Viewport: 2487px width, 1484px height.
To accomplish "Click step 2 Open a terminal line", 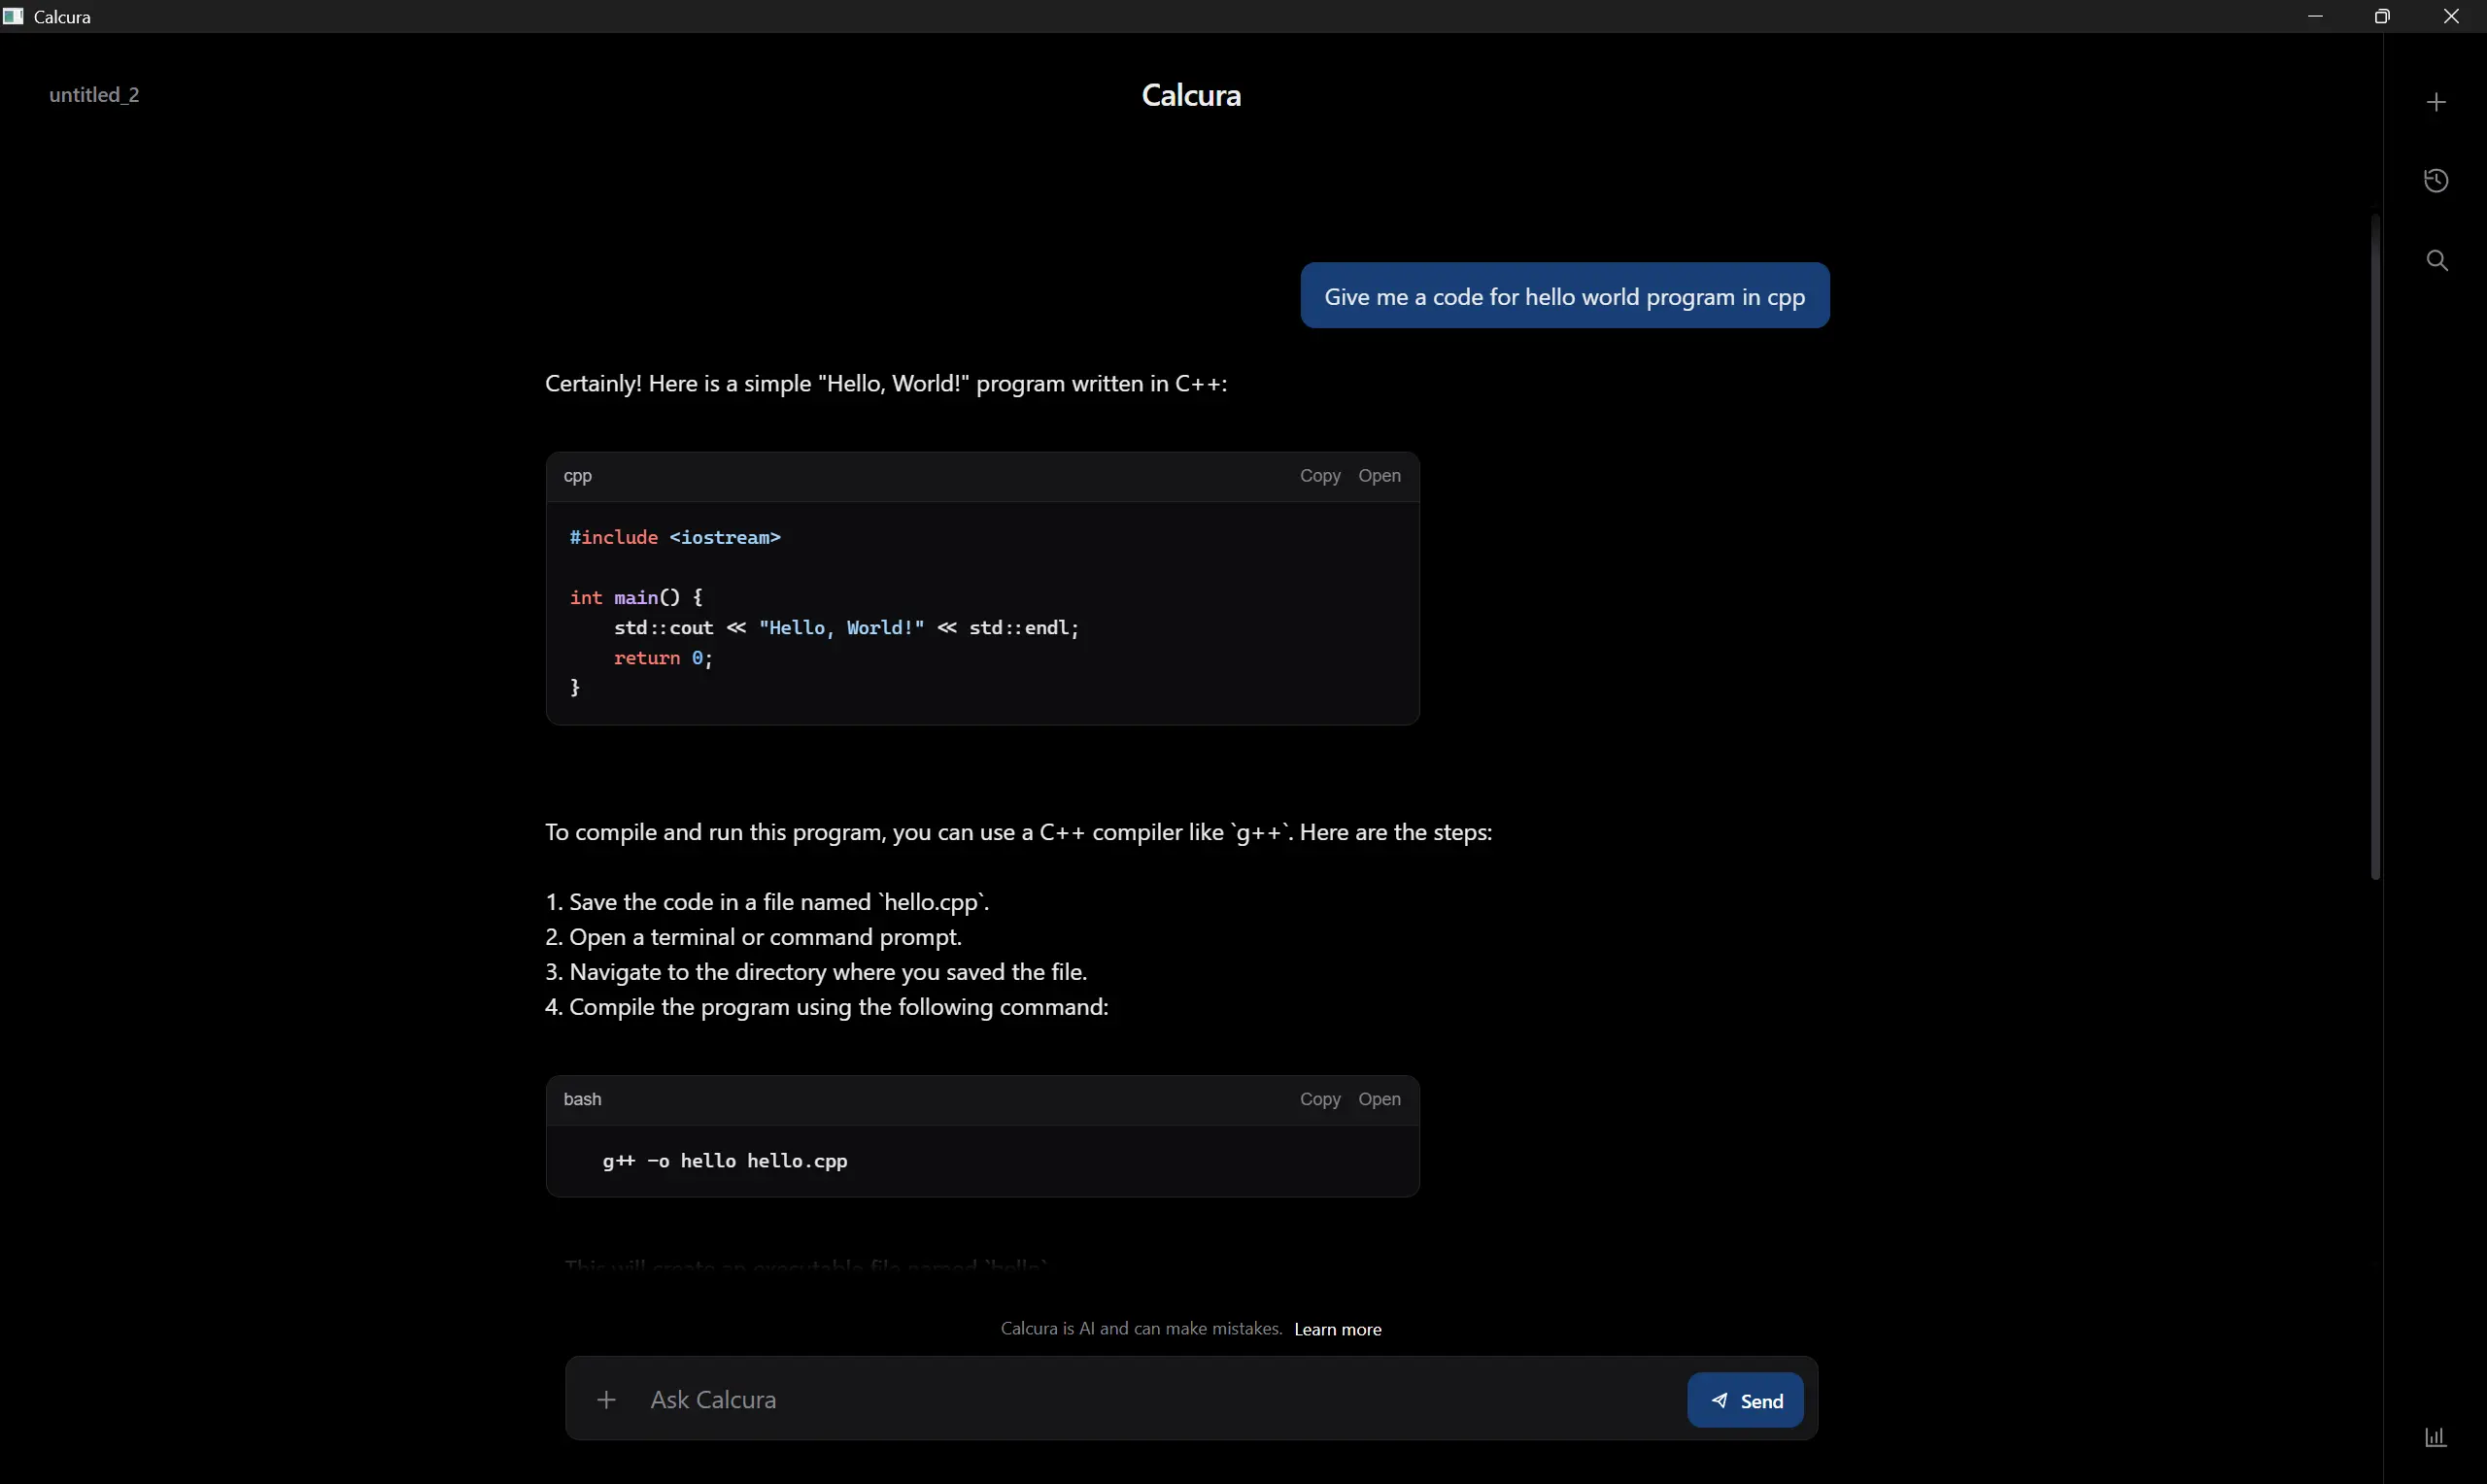I will click(x=753, y=937).
